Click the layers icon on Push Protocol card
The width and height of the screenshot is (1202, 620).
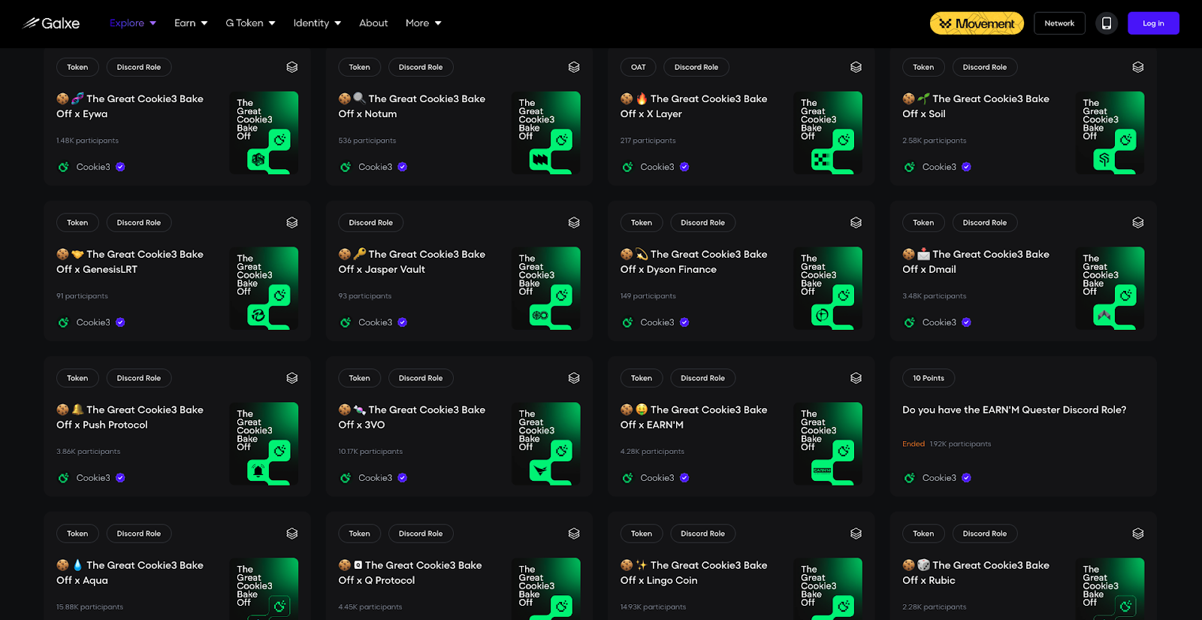pos(292,379)
